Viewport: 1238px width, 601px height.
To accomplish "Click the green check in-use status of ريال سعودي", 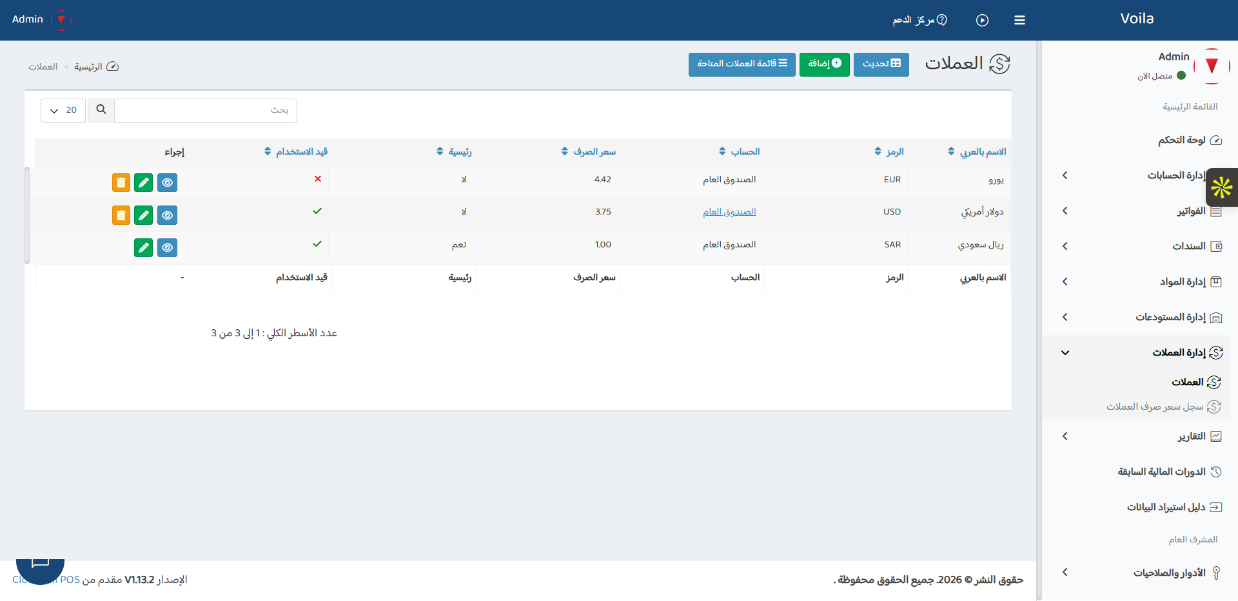I will (317, 244).
